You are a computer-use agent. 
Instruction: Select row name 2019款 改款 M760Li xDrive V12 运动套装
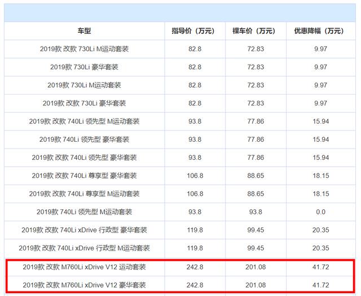[84, 267]
